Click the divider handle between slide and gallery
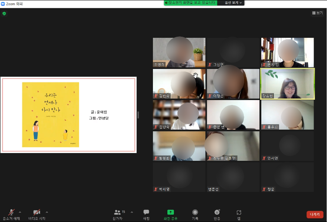 point(138,115)
